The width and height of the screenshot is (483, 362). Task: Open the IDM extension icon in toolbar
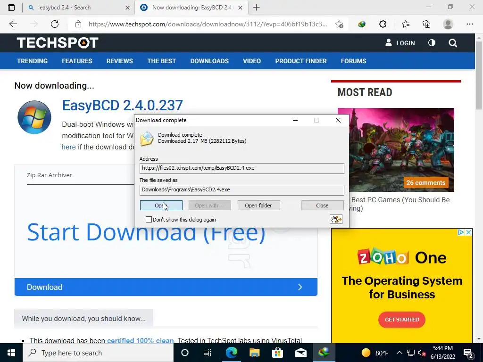(362, 24)
